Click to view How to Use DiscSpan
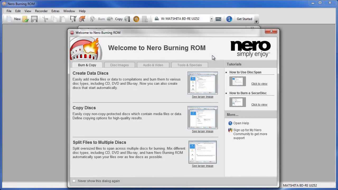The height and width of the screenshot is (190, 338). coord(259,84)
